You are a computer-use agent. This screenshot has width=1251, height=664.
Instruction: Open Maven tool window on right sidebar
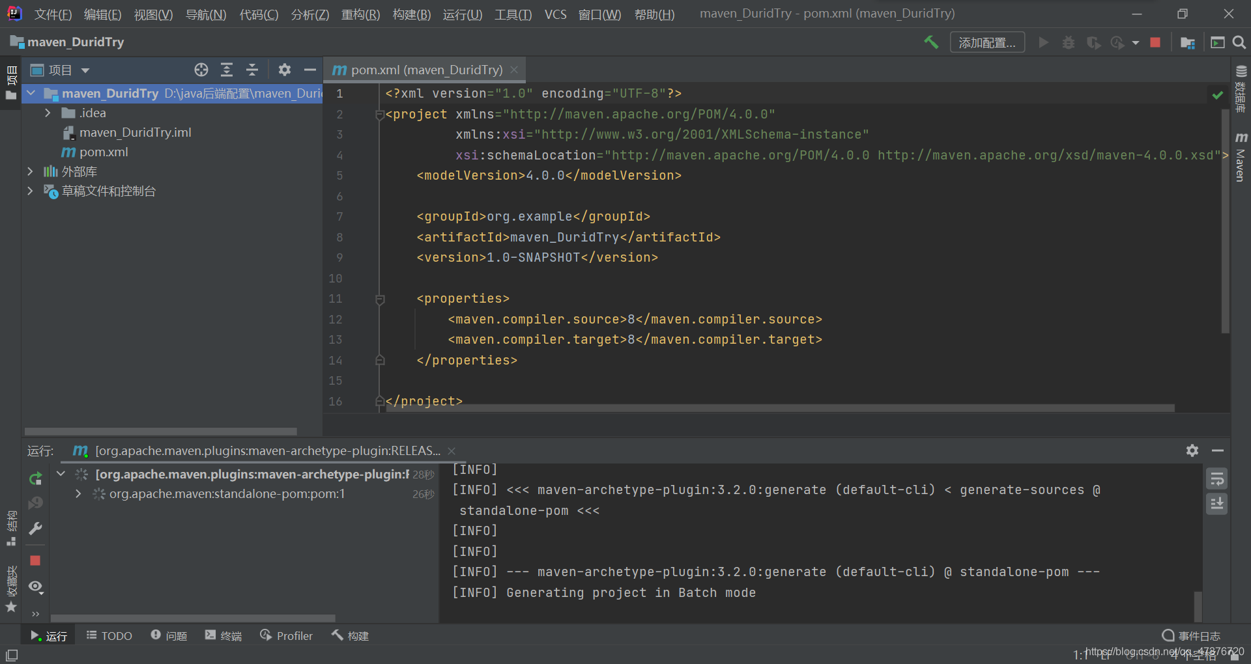(x=1241, y=157)
